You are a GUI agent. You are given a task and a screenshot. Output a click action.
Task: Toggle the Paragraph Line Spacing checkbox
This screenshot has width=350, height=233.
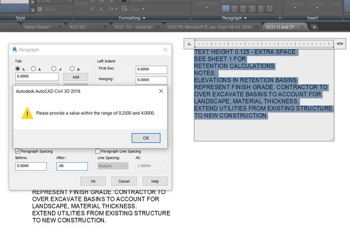point(98,151)
